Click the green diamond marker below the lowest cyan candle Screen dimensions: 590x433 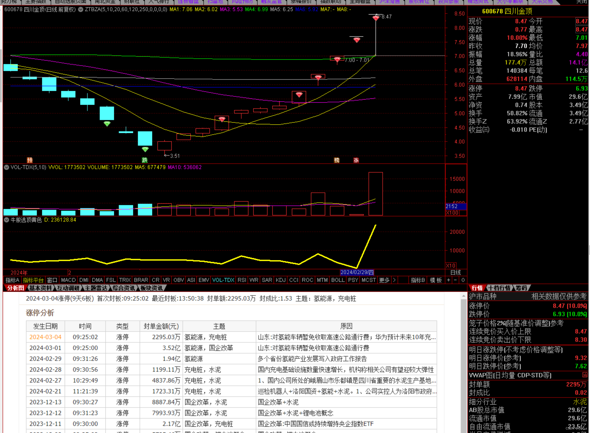(x=145, y=149)
